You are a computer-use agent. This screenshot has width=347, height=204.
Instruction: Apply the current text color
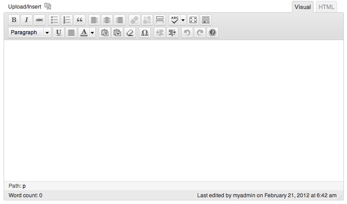[x=83, y=33]
